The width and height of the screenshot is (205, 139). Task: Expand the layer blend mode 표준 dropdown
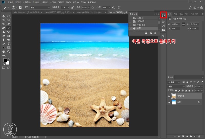(x=176, y=86)
